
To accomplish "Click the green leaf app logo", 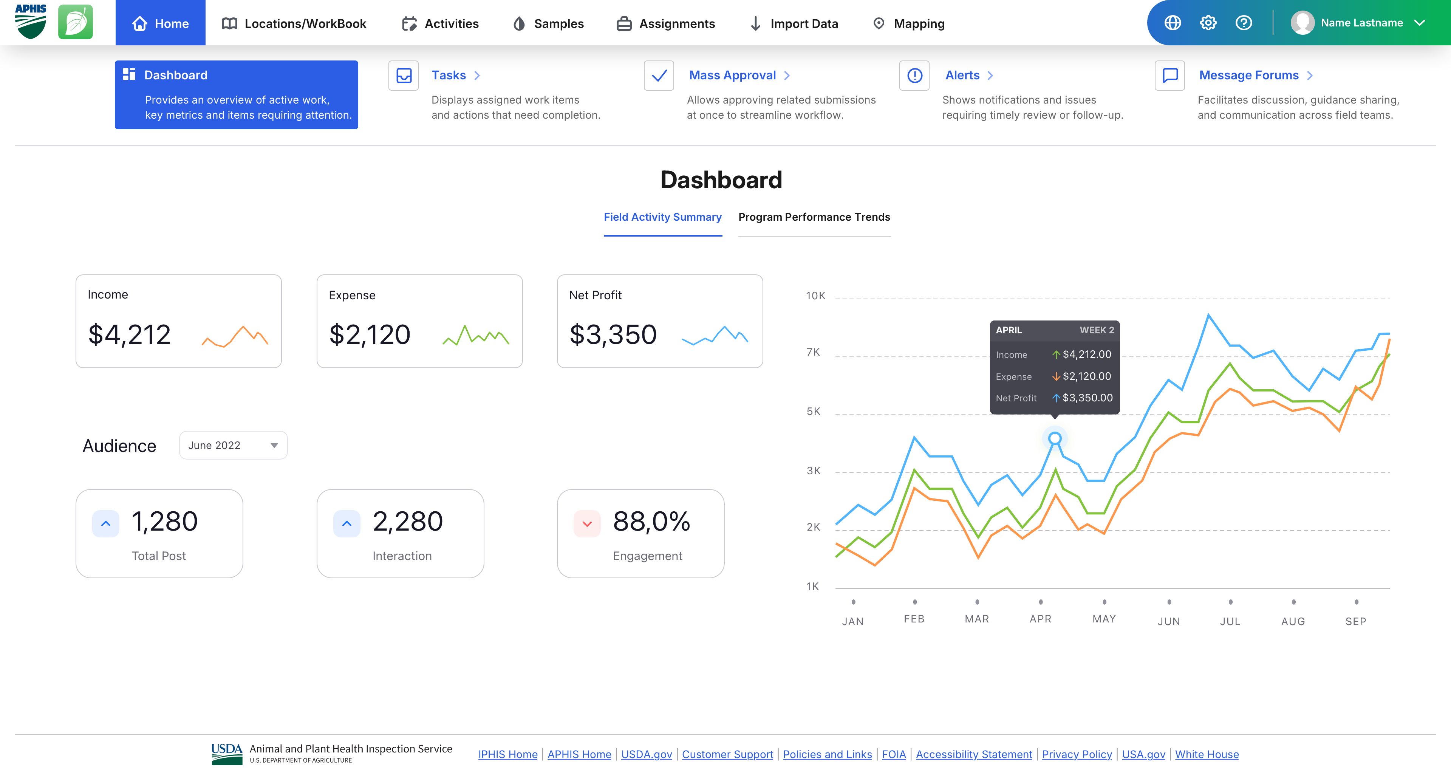I will click(76, 23).
